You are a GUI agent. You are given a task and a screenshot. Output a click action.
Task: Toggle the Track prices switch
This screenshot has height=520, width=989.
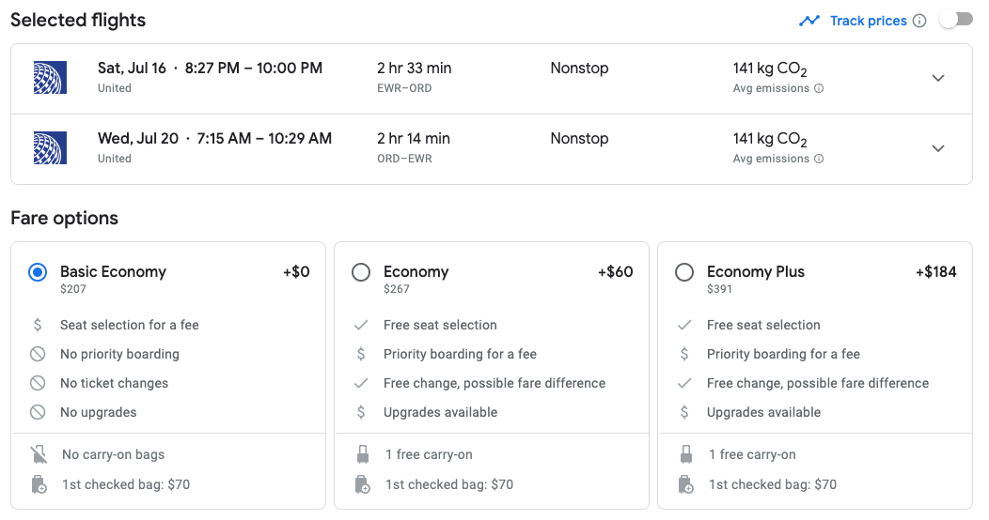click(955, 20)
